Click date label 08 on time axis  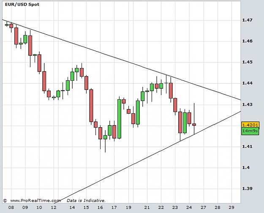click(x=11, y=207)
